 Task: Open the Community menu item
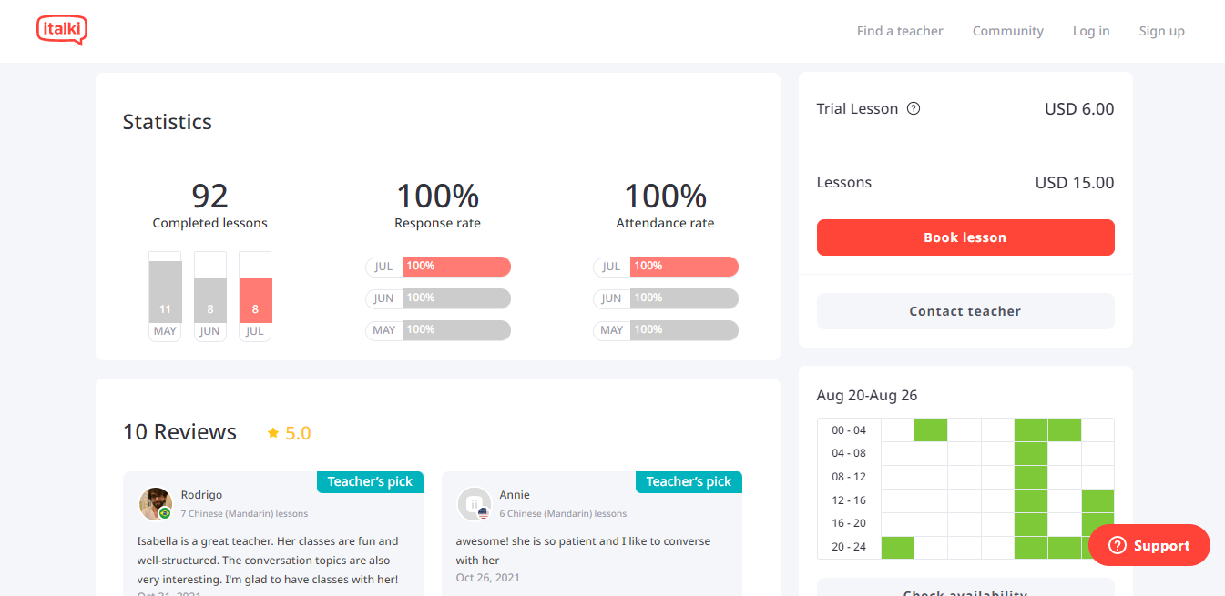[x=1007, y=31]
